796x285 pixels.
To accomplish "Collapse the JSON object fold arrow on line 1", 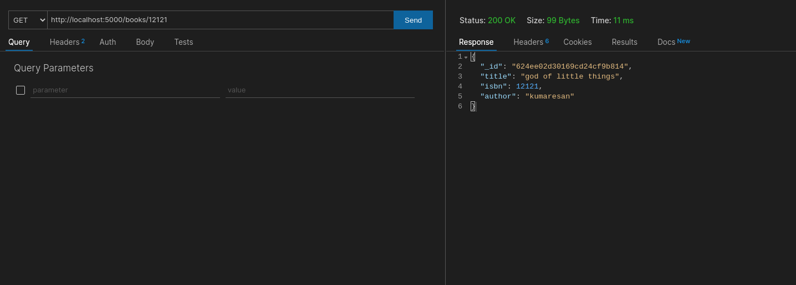I will 466,57.
